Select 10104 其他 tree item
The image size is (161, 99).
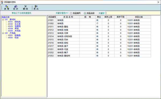(13, 28)
